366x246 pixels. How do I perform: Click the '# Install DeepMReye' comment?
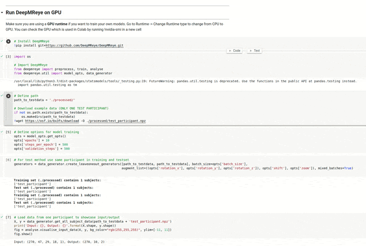(32, 41)
